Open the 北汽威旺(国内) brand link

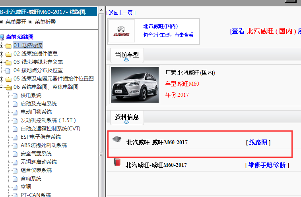tap(161, 26)
